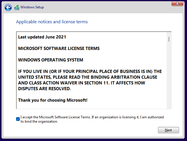Click the "UNITED STATES, PLEASE READ" arbitration line

pyautogui.click(x=87, y=77)
